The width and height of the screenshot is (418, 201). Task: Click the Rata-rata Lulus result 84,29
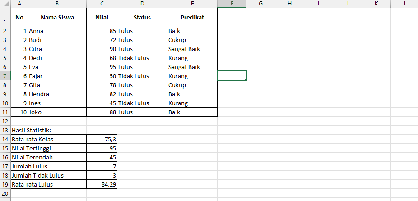click(x=102, y=184)
